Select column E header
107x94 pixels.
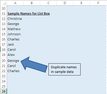click(x=81, y=3)
